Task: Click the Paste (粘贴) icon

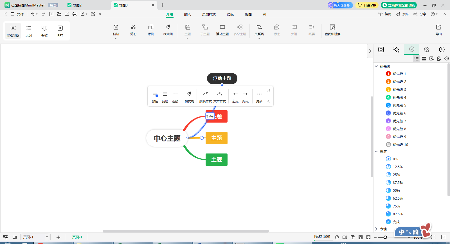Action: click(x=116, y=27)
